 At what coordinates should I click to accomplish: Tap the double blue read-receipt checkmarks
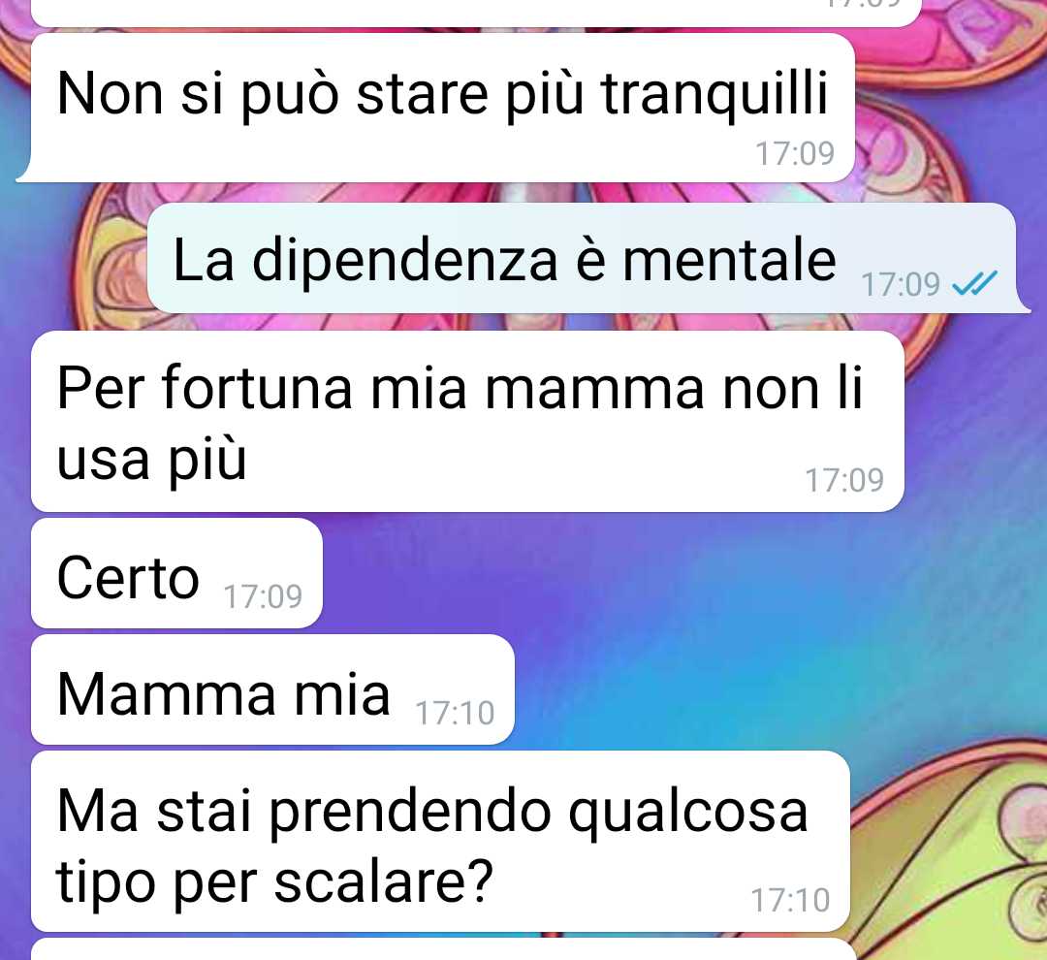click(x=974, y=283)
